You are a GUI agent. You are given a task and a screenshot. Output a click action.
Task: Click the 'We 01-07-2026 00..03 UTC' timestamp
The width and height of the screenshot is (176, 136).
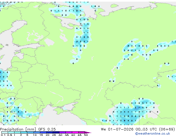[129, 129]
